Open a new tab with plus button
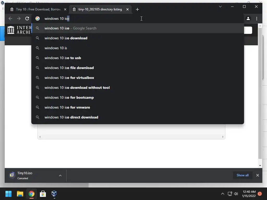Screen dimensions: 267x200 (137, 9)
